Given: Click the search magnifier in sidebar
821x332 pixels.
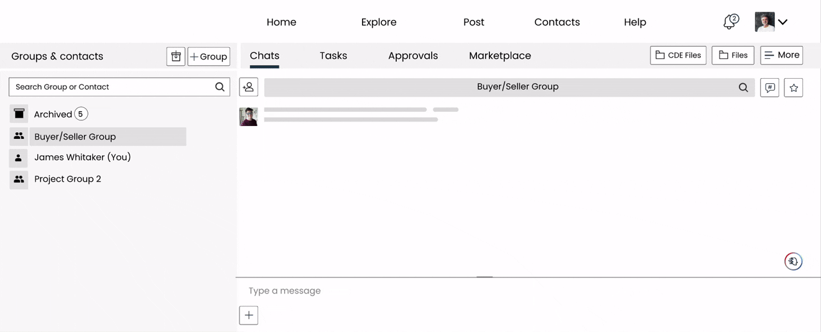Looking at the screenshot, I should point(220,87).
